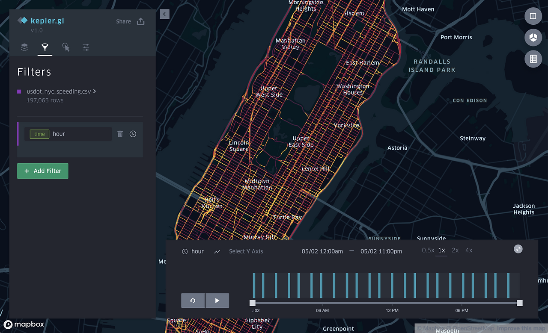The height and width of the screenshot is (333, 548).
Task: Click the 06 AM tick label
Action: tap(322, 310)
